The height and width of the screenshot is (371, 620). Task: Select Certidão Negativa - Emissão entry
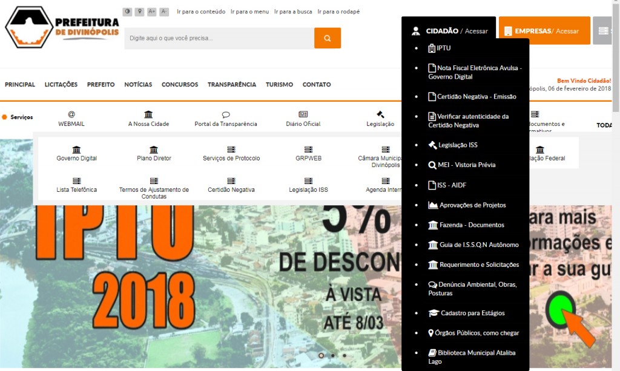pos(472,96)
